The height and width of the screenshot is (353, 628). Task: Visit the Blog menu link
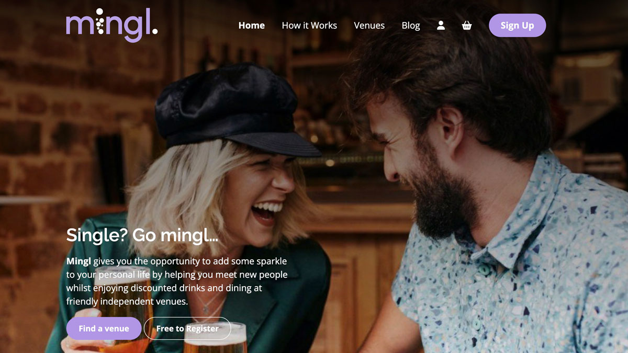pyautogui.click(x=411, y=25)
